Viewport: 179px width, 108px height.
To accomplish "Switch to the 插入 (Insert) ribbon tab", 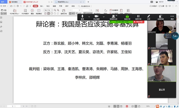I will coord(42,6).
